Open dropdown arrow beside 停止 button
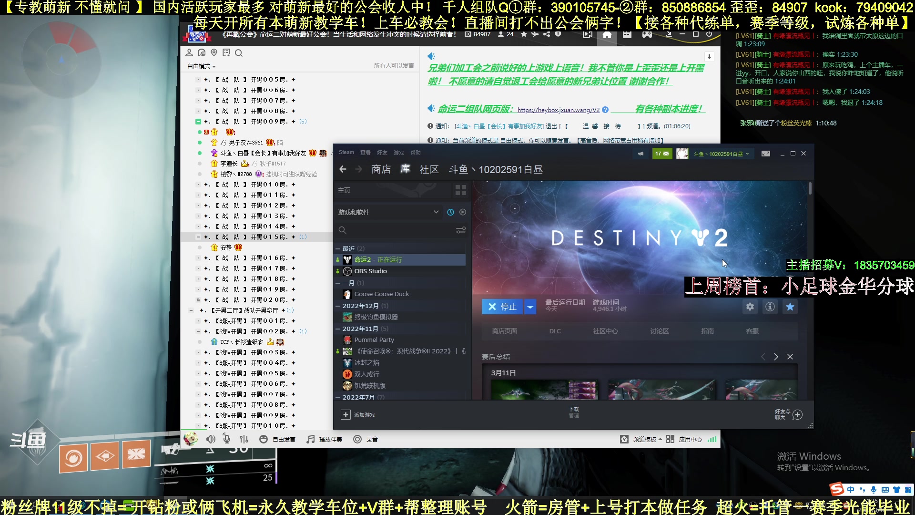Image resolution: width=915 pixels, height=515 pixels. tap(530, 307)
